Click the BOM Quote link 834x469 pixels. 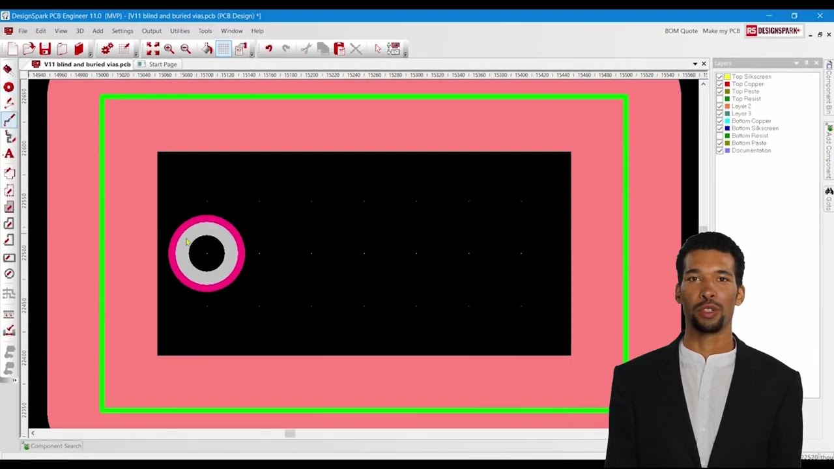coord(681,31)
